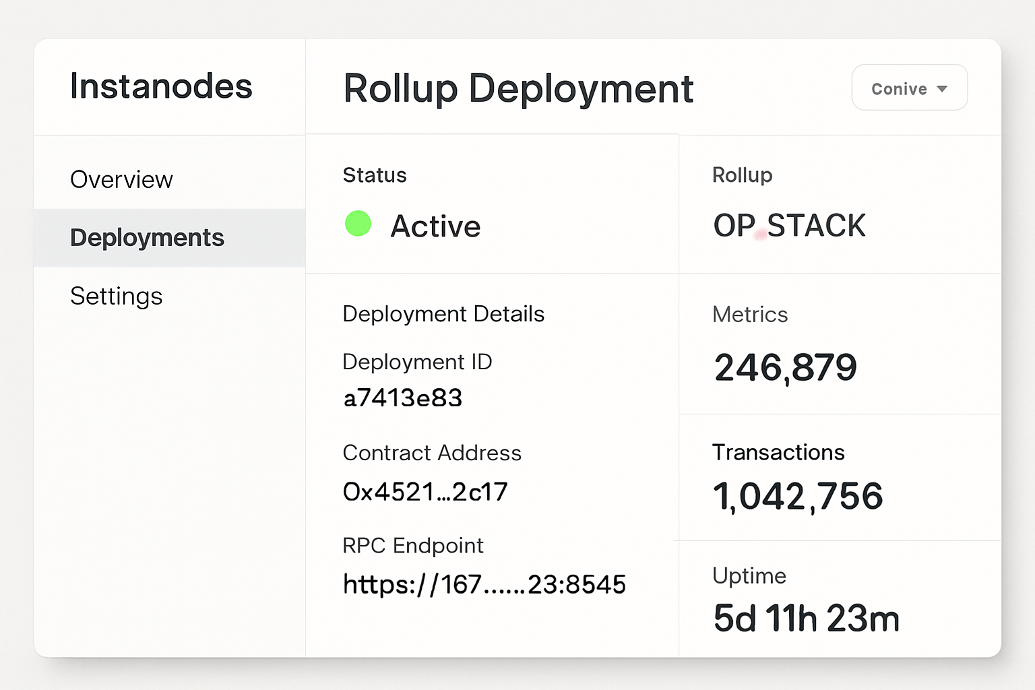Select the Deployments sidebar entry
The image size is (1035, 690).
click(x=147, y=237)
